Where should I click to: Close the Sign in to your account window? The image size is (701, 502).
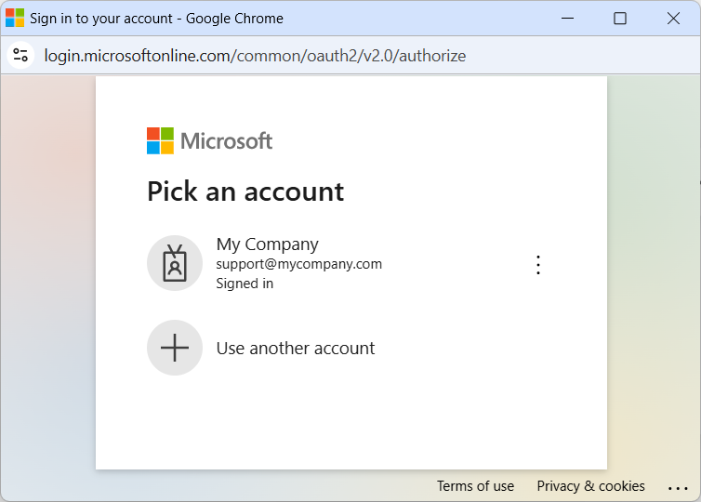click(673, 19)
